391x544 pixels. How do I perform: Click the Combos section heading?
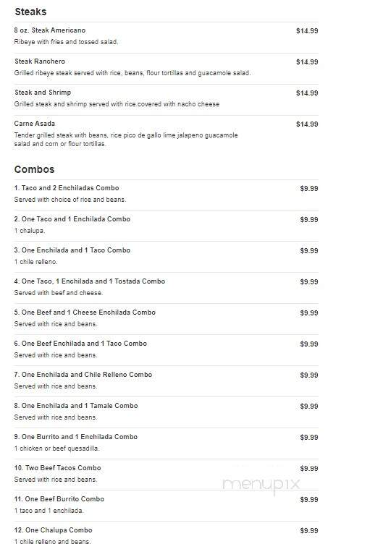34,169
